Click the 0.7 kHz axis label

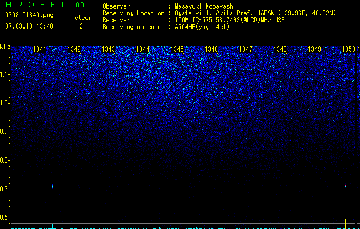point(5,189)
